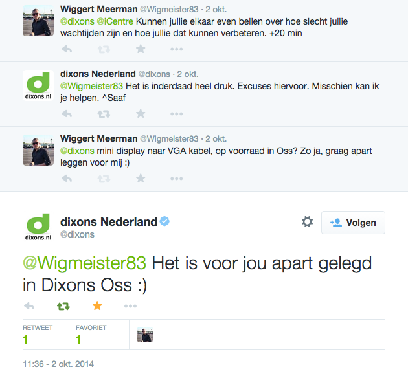Open the large dixons.nl profile logo
The height and width of the screenshot is (387, 408).
click(x=38, y=227)
